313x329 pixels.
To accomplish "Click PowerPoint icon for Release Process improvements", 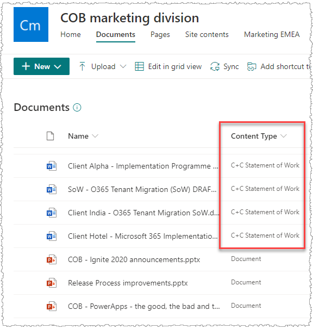I will tap(52, 283).
